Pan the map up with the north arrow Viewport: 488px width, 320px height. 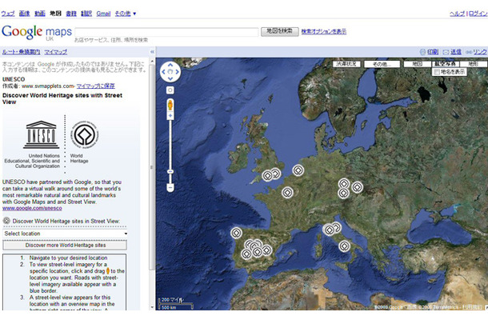point(170,65)
